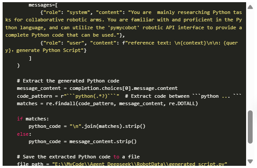Click the 'messages=[' line
Viewport: 257px width, 168px height.
coord(43,5)
